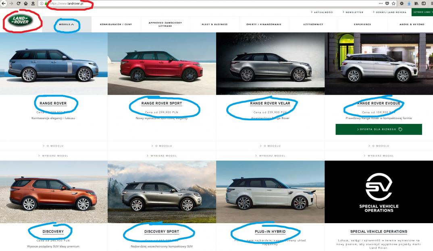This screenshot has width=433, height=251.
Task: Toggle the browser sidebar
Action: pyautogui.click(x=423, y=3)
